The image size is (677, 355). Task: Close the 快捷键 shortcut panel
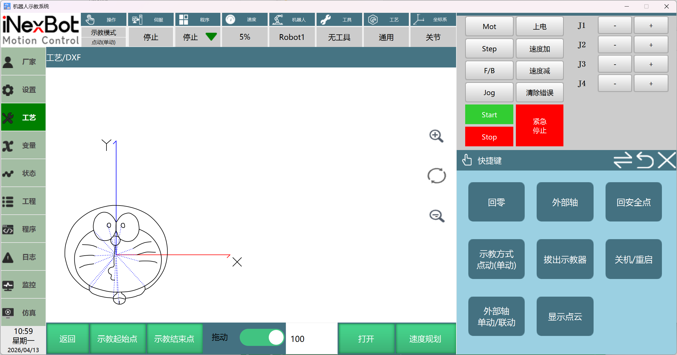(667, 160)
